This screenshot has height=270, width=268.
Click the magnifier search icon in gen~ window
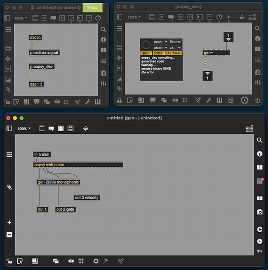[x=259, y=140]
